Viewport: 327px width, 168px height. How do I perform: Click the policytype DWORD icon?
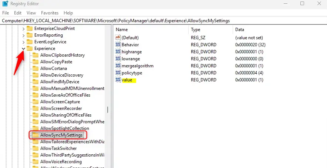[118, 73]
